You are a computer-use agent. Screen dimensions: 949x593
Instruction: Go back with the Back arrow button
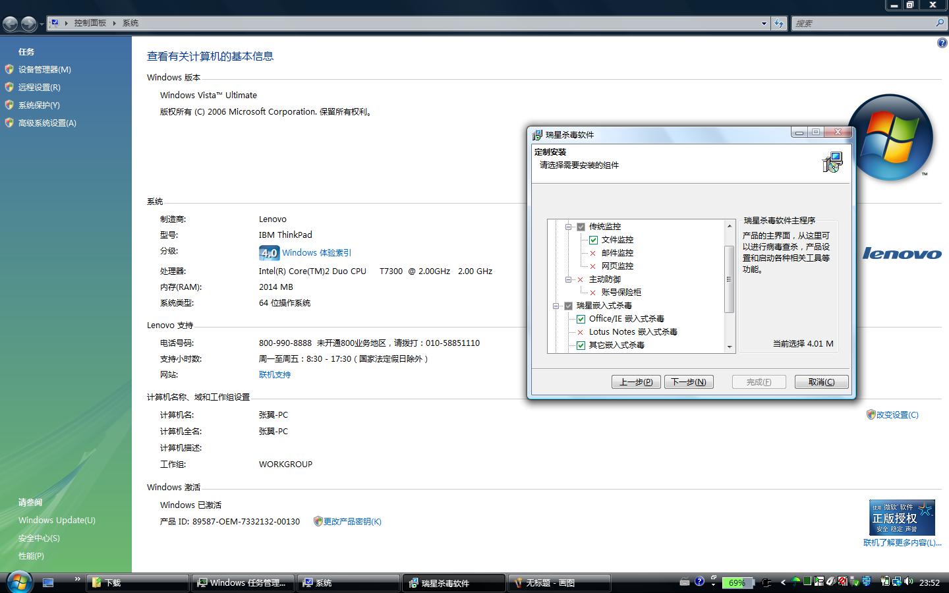pyautogui.click(x=11, y=24)
